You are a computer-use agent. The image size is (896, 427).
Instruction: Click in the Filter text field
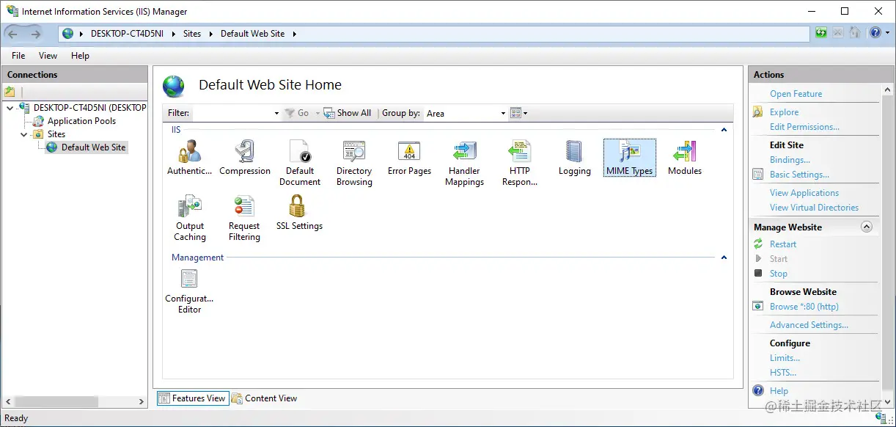pos(232,114)
